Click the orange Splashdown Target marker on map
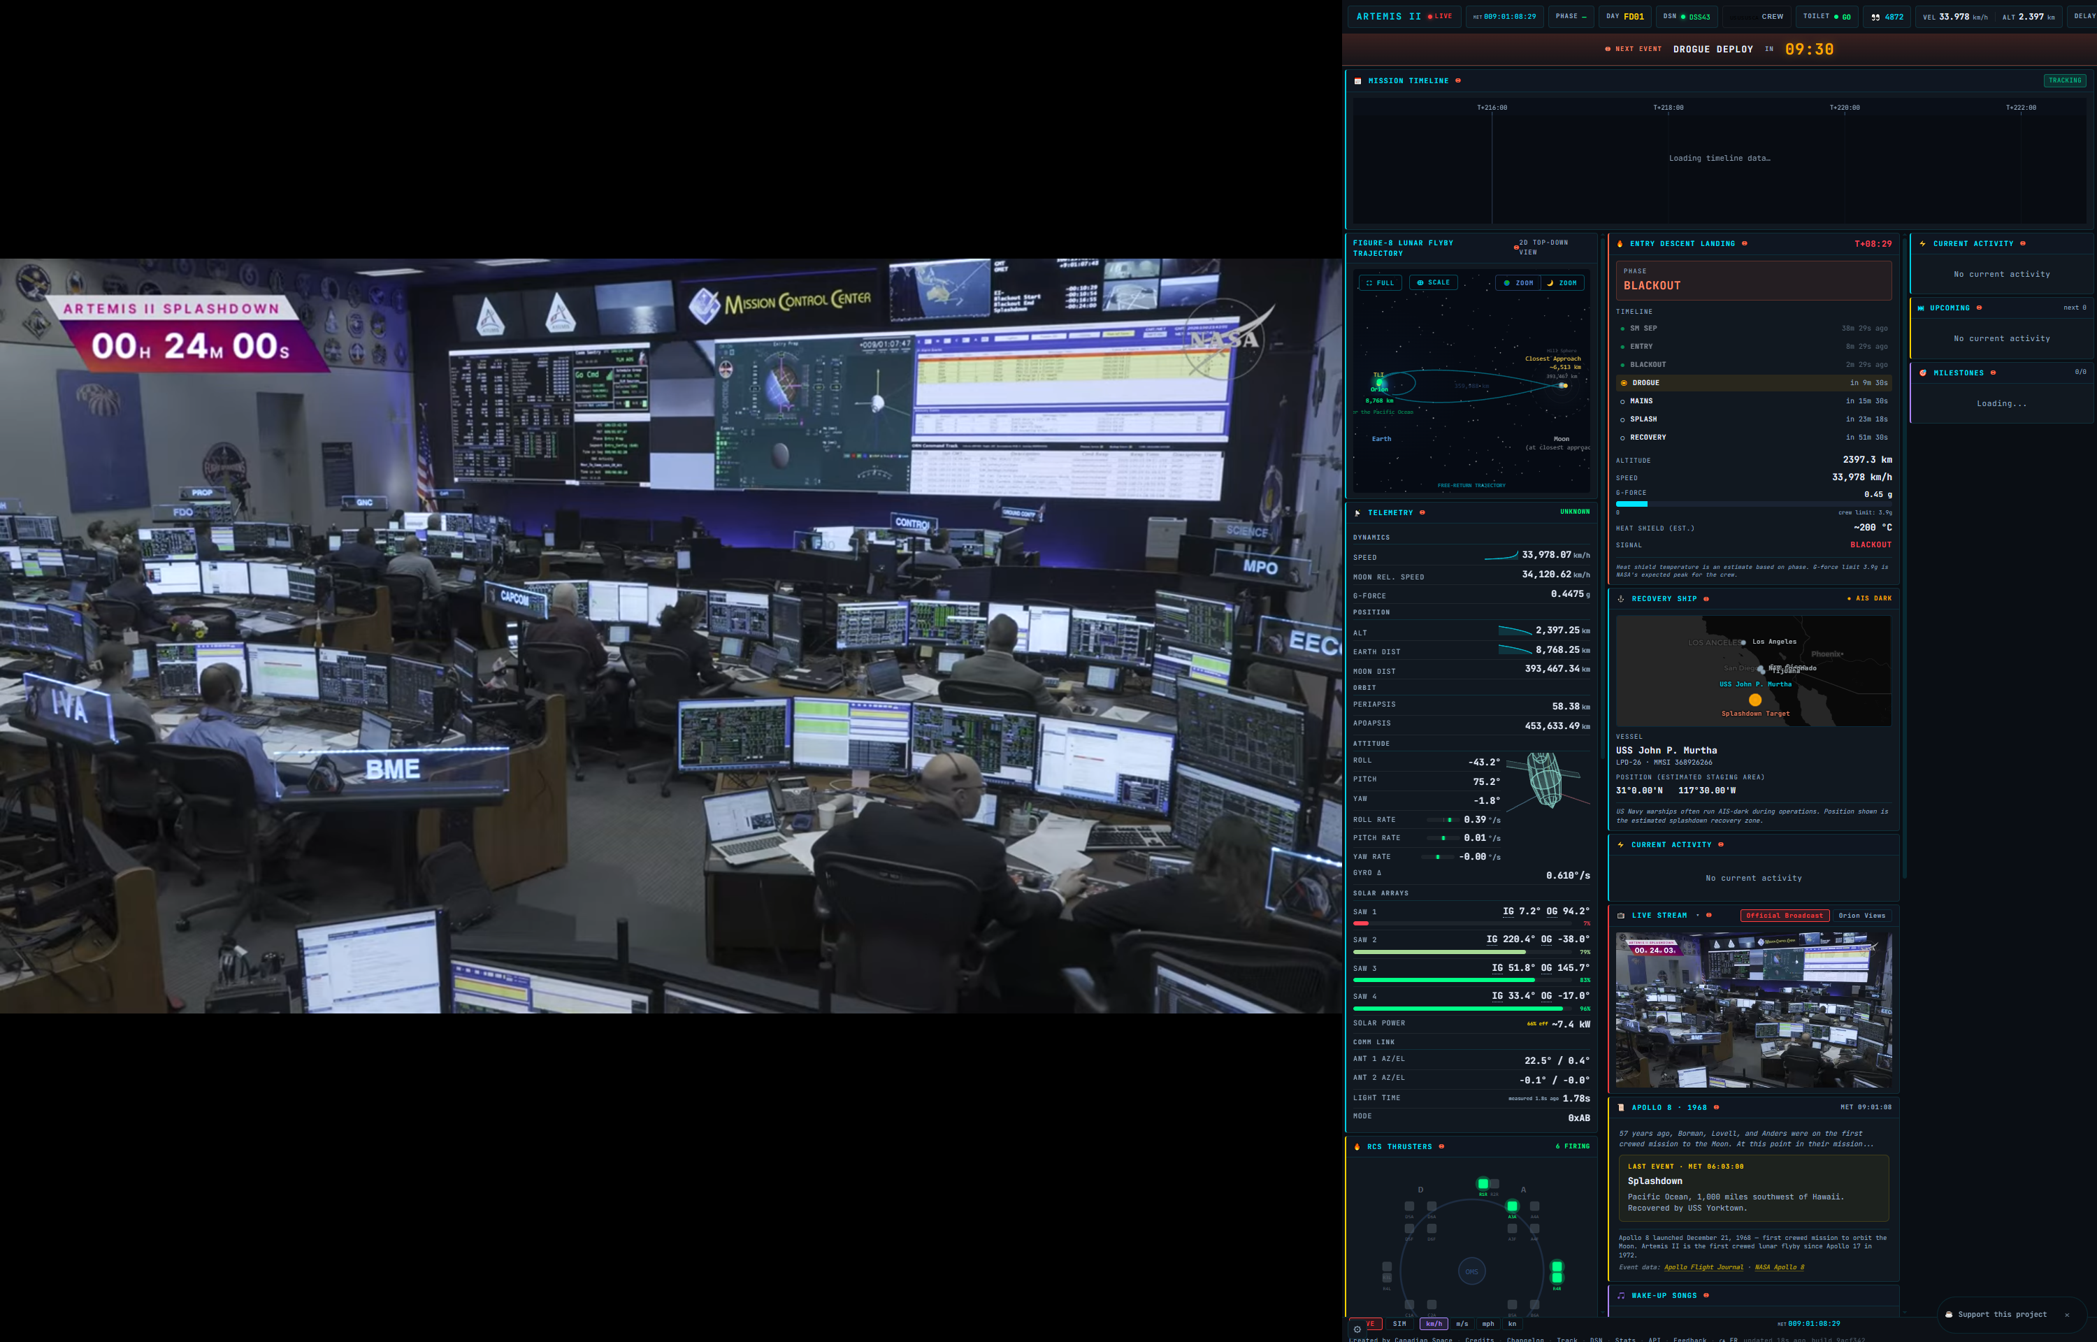This screenshot has width=2097, height=1342. point(1755,700)
